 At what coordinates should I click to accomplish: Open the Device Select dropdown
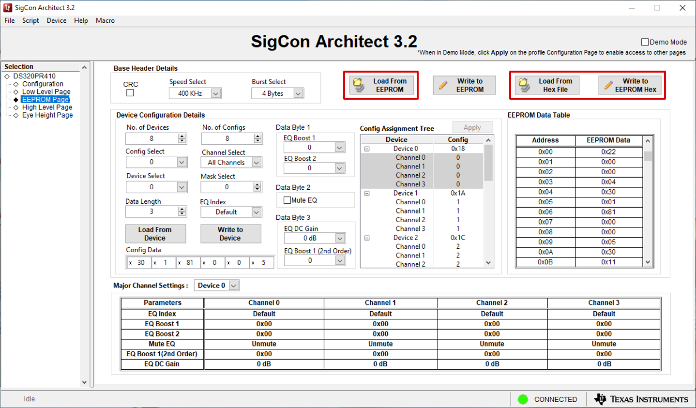point(182,187)
